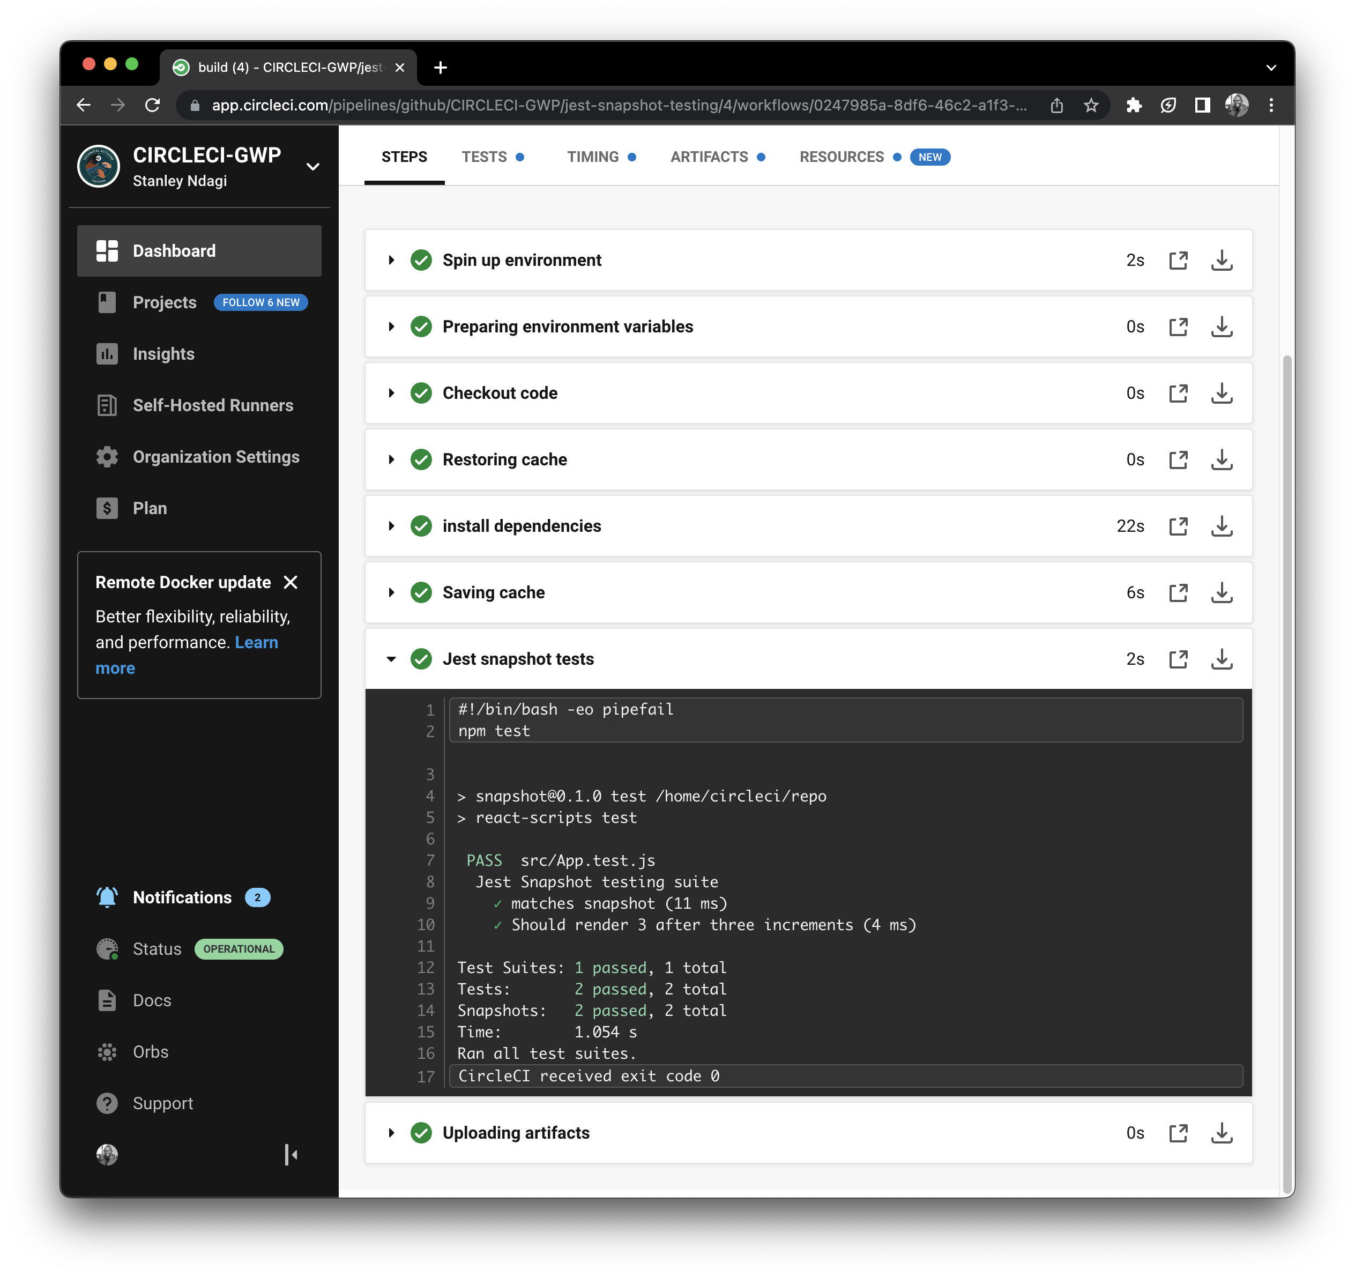The image size is (1355, 1277).
Task: Reload the page in the browser
Action: coord(153,105)
